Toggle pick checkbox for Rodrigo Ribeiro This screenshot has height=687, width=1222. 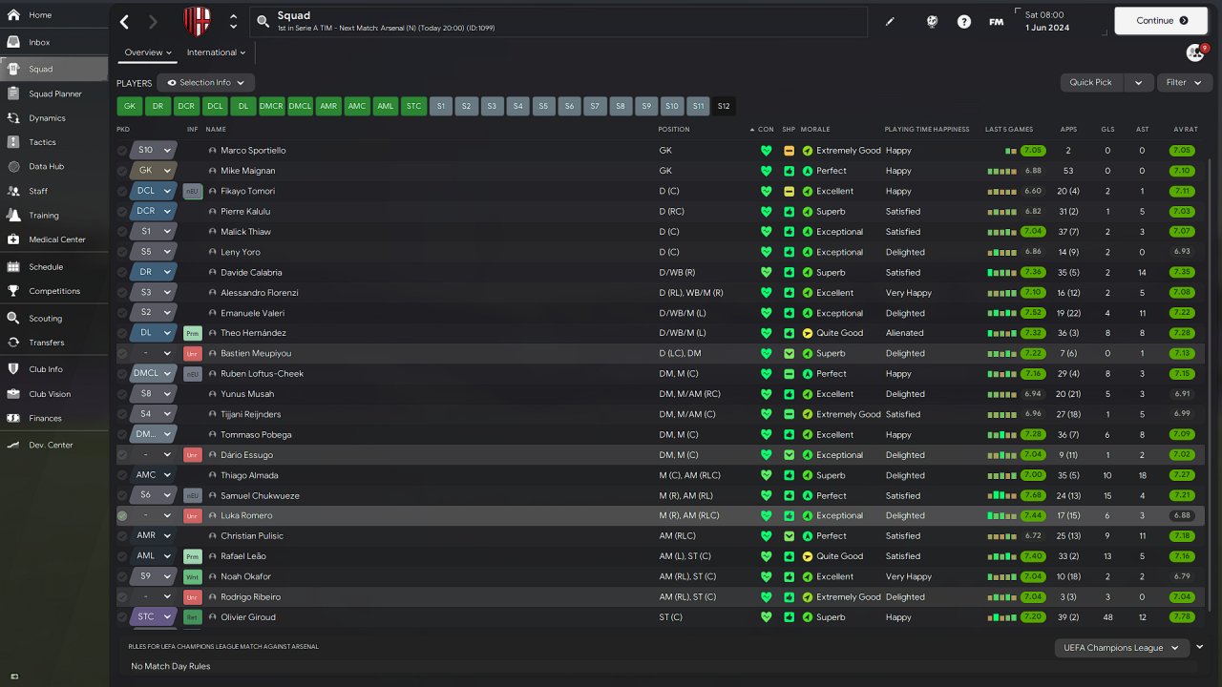[122, 597]
